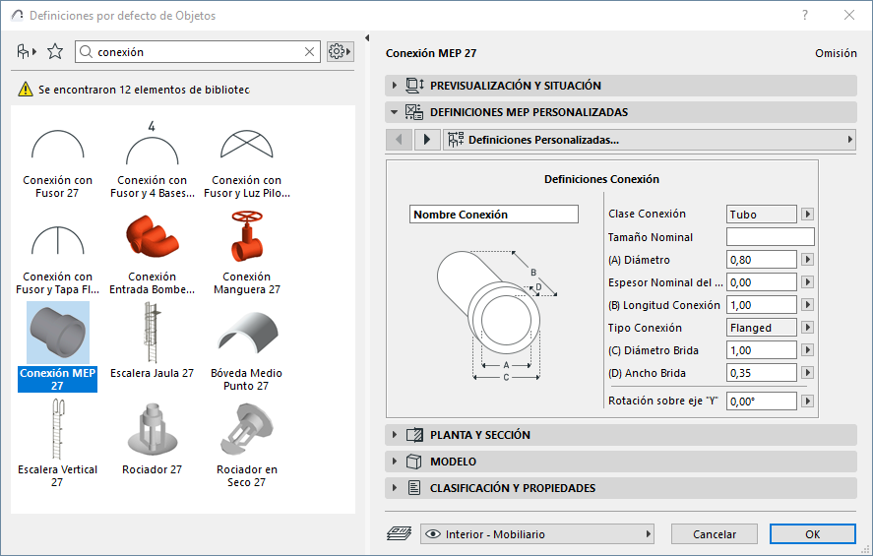Click the Cancelar button
The width and height of the screenshot is (873, 556).
[x=714, y=533]
